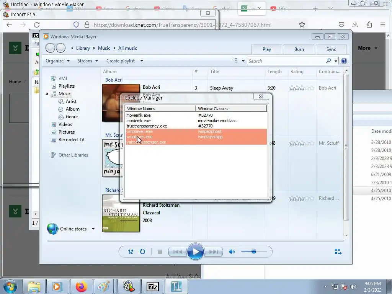Skip to previous track
The image size is (392, 294).
point(178,252)
